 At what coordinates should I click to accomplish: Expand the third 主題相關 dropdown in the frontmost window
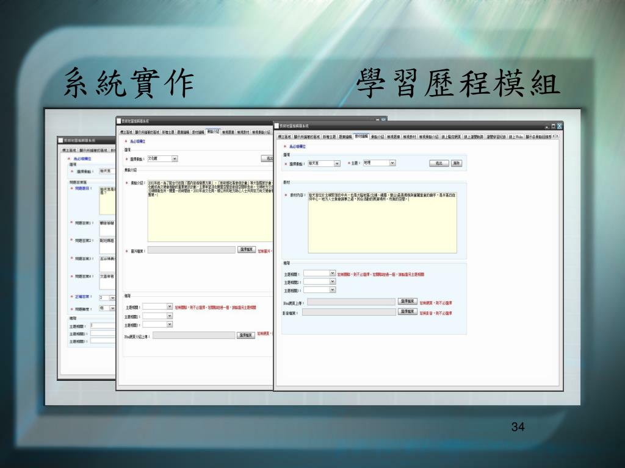click(332, 290)
